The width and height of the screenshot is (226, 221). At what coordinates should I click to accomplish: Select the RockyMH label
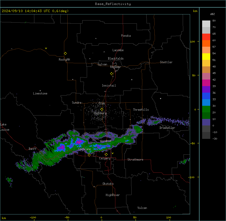tap(64, 60)
